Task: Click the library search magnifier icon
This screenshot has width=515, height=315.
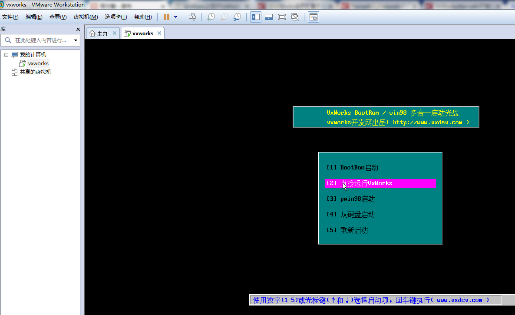Action: [x=8, y=40]
